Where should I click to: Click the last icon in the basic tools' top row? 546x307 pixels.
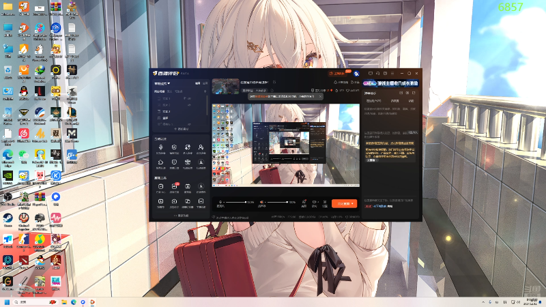[x=201, y=186]
